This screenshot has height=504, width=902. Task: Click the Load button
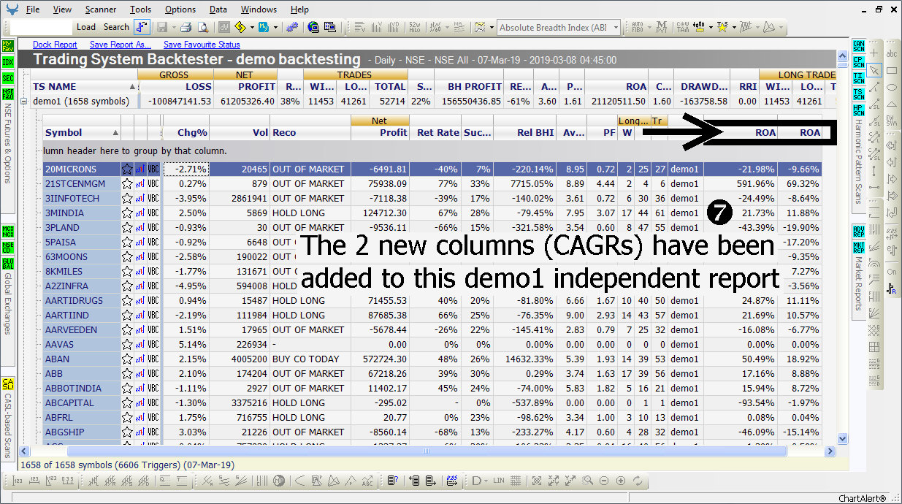pyautogui.click(x=86, y=27)
